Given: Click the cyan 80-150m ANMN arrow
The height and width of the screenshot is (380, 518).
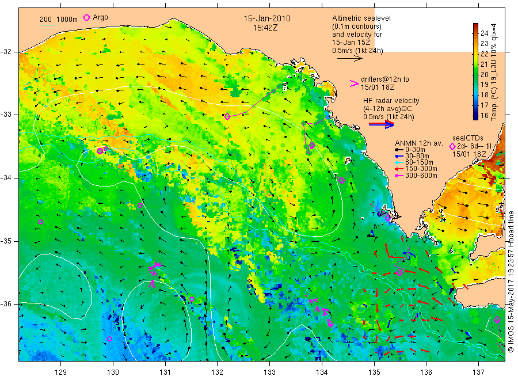Looking at the screenshot, I should pos(399,162).
